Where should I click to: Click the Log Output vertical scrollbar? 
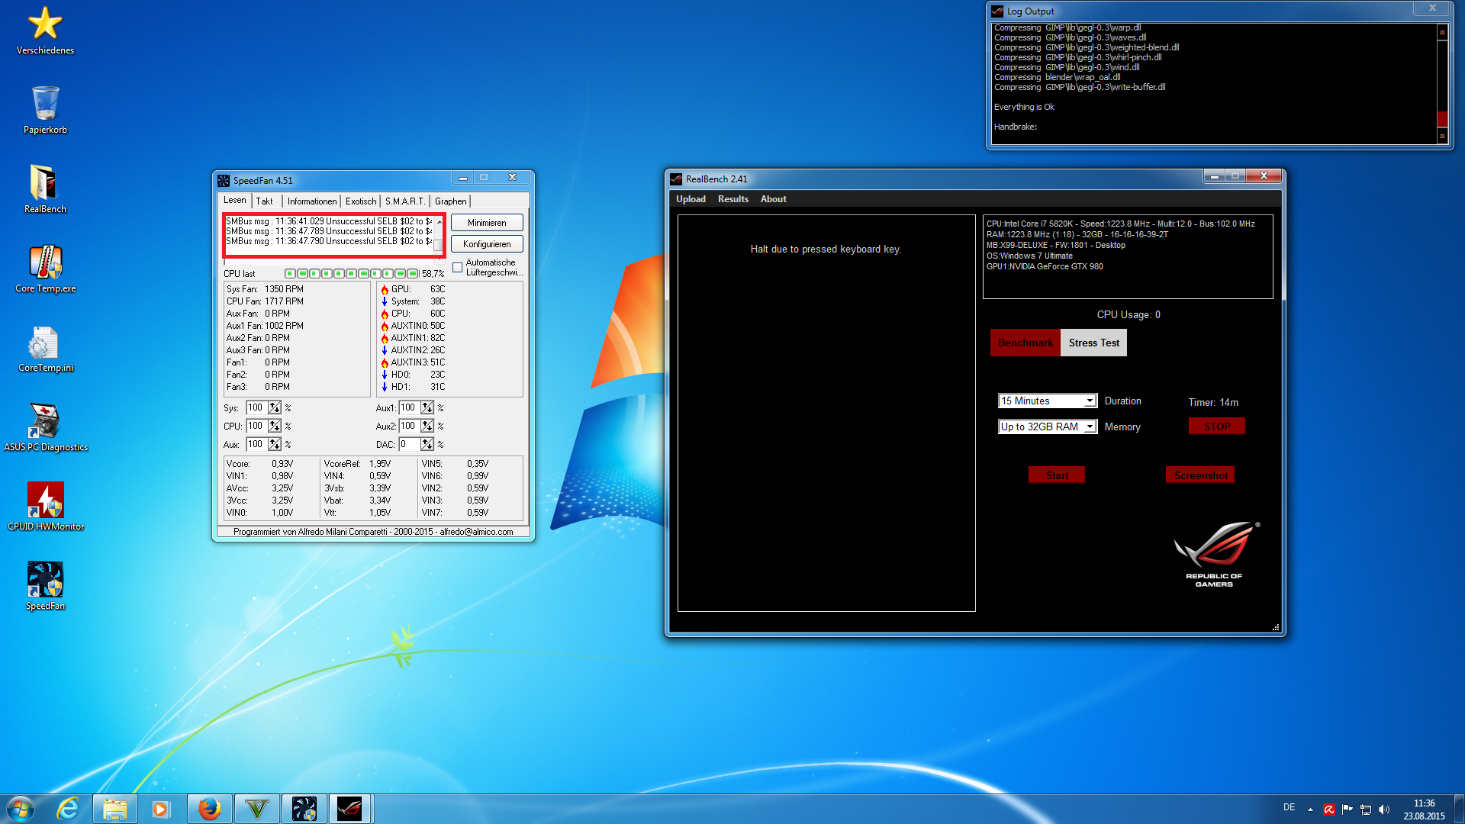point(1441,84)
